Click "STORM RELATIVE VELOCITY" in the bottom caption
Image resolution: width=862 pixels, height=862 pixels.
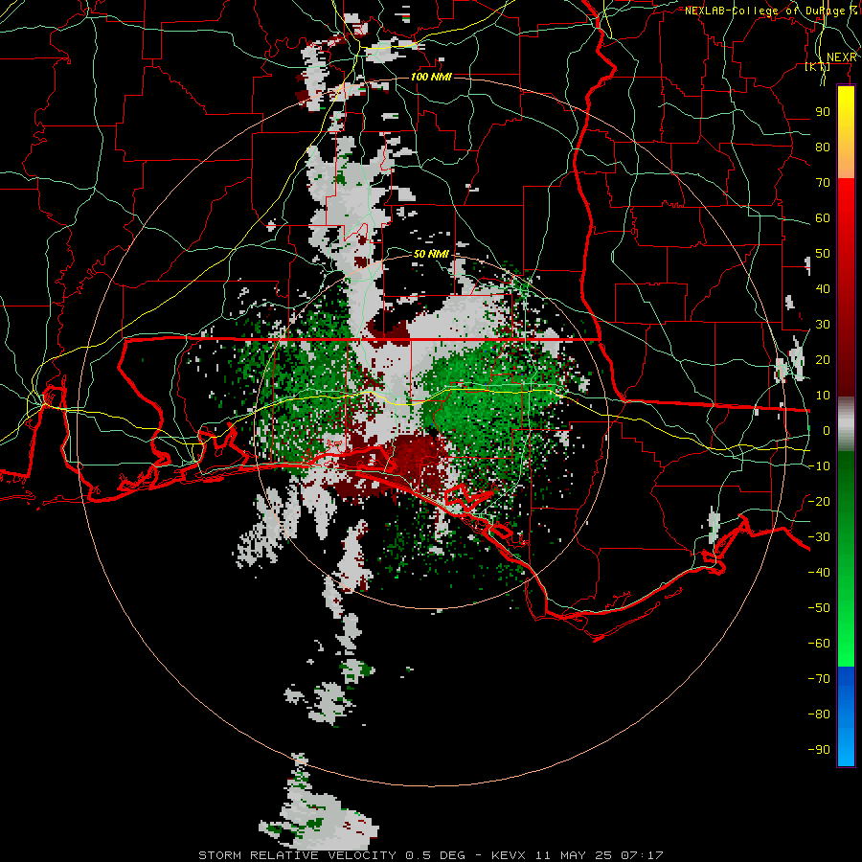click(x=300, y=855)
